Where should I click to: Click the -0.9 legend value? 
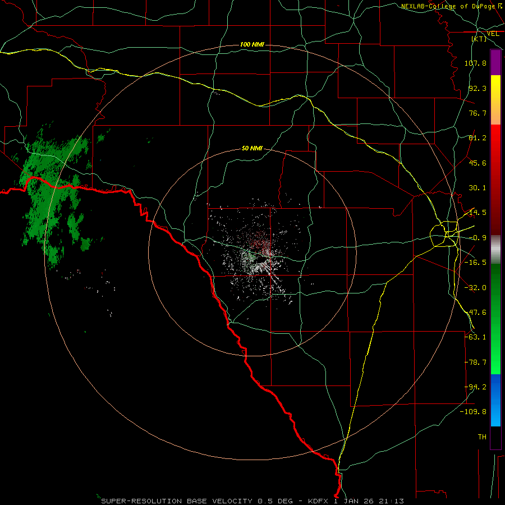(x=478, y=238)
